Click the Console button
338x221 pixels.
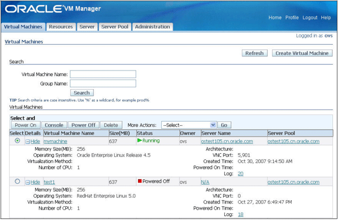pyautogui.click(x=54, y=125)
